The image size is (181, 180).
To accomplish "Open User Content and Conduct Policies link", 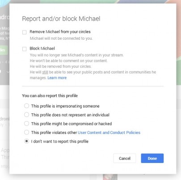I will point(109,133).
